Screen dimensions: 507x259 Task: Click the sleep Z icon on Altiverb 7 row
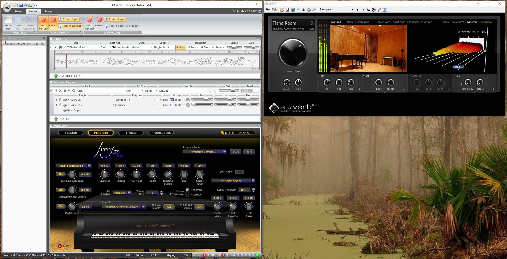(60, 105)
